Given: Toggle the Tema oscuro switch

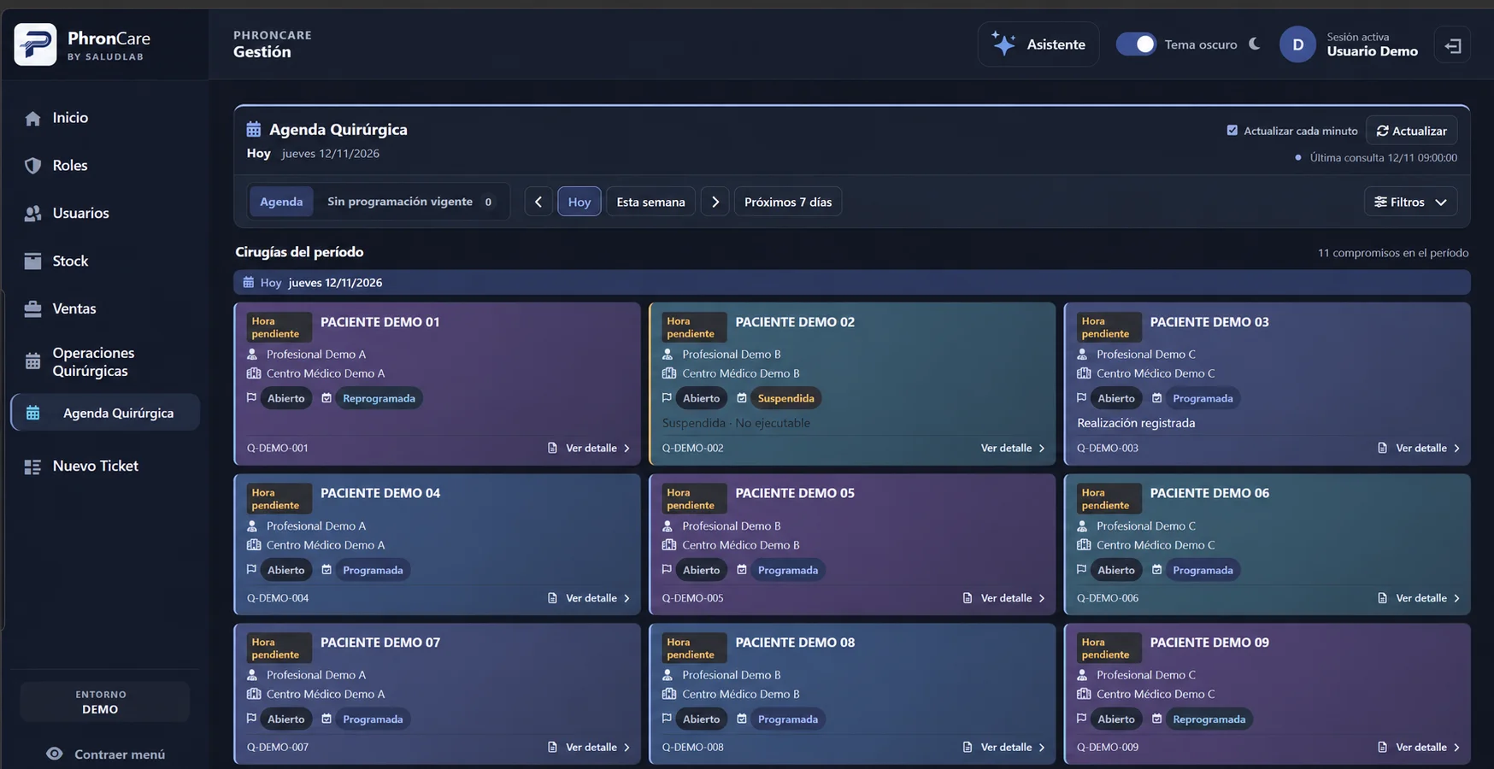Looking at the screenshot, I should [x=1136, y=44].
